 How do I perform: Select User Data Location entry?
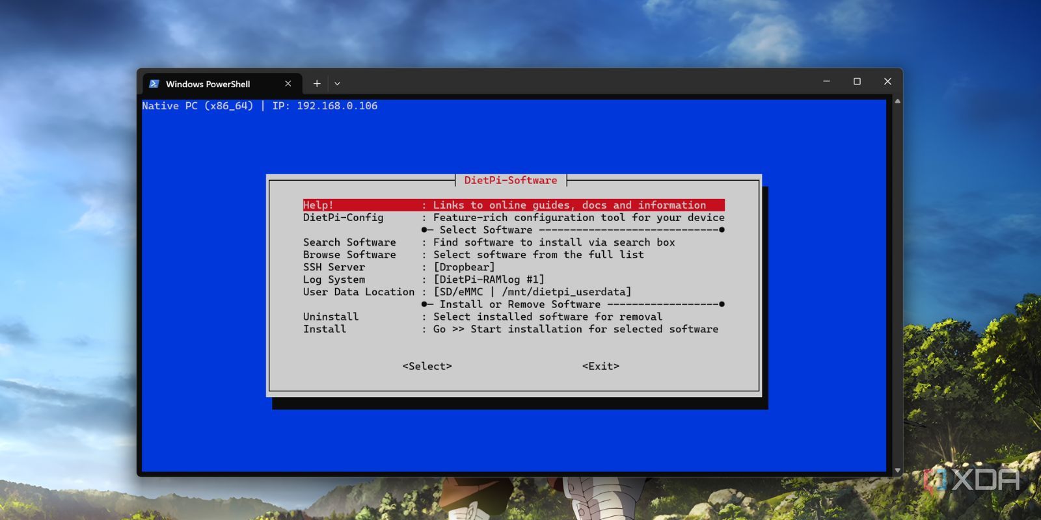(467, 292)
